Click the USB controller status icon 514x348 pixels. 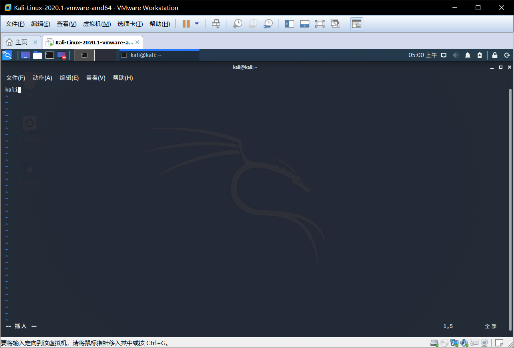click(474, 343)
